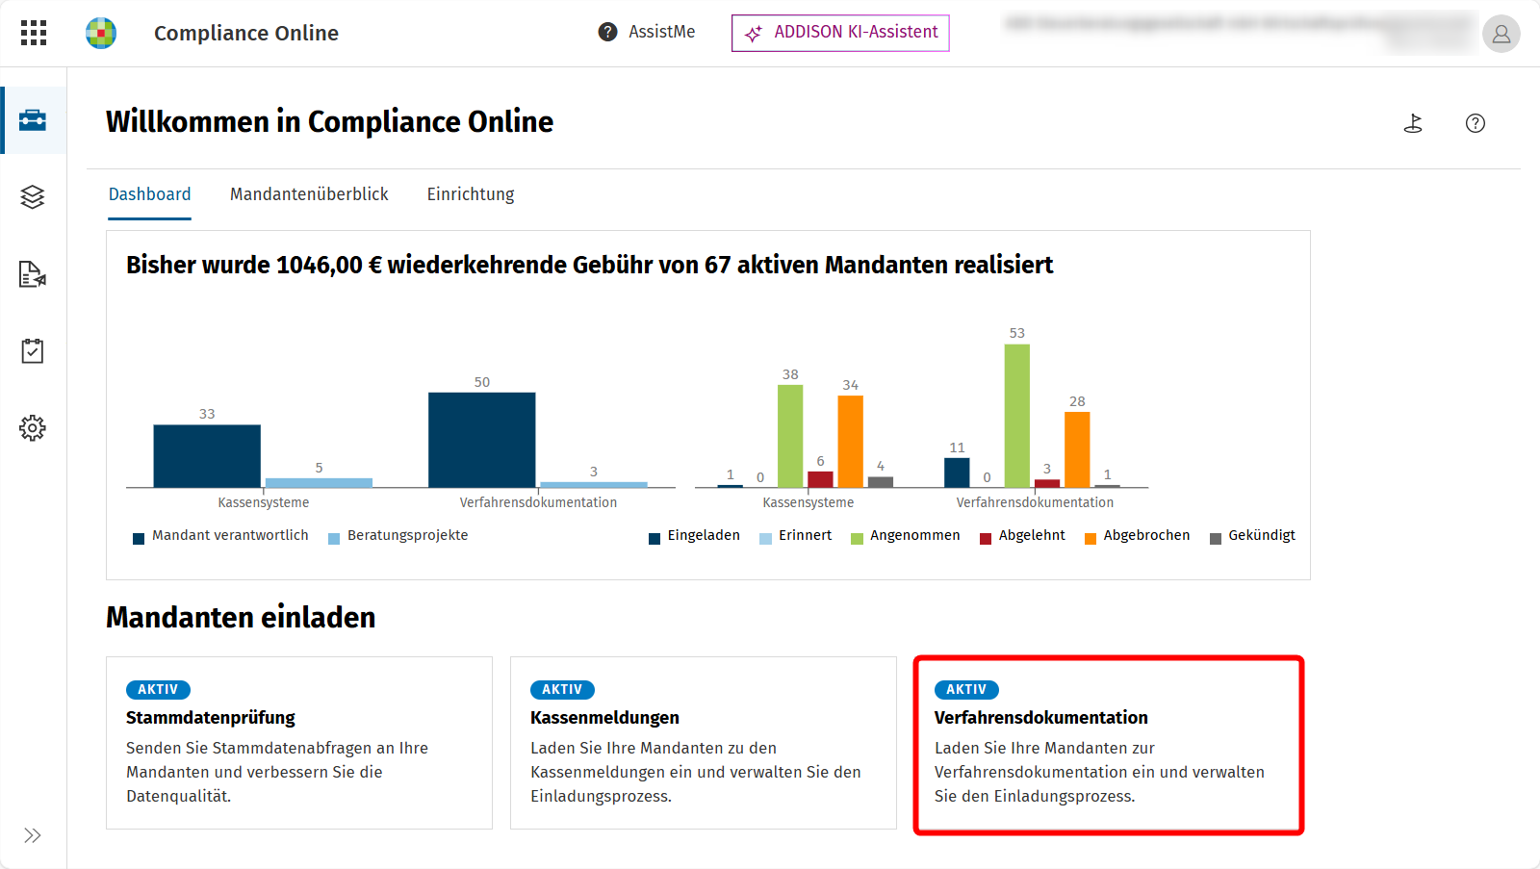Click the golf flag tour icon
This screenshot has height=869, width=1540.
(1413, 123)
